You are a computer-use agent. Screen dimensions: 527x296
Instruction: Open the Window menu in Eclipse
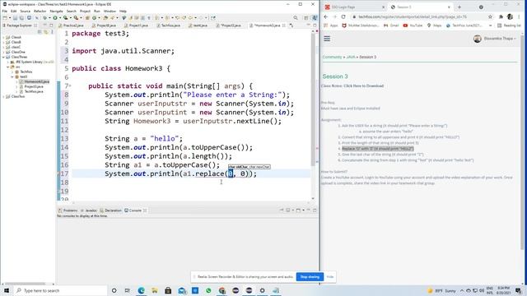pos(110,11)
